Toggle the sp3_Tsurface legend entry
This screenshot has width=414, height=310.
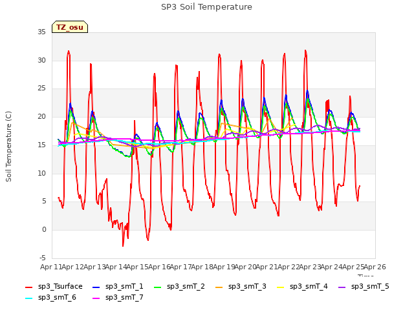[54, 287]
